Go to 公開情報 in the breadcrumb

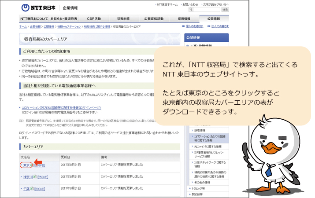[49, 26]
